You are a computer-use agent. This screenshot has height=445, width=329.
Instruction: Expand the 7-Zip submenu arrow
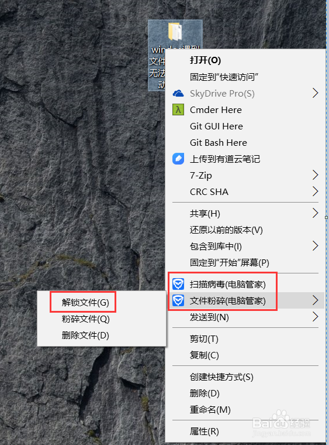tap(316, 175)
